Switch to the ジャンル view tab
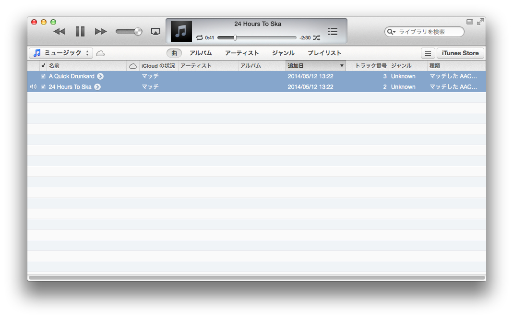The width and height of the screenshot is (513, 319). tap(283, 53)
